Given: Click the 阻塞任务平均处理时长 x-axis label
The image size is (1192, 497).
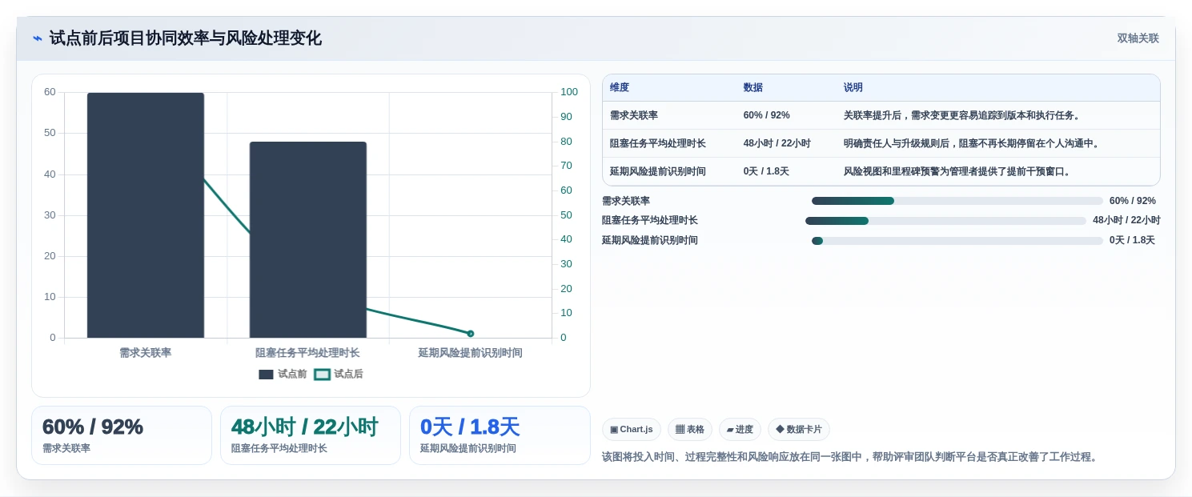Looking at the screenshot, I should click(308, 353).
